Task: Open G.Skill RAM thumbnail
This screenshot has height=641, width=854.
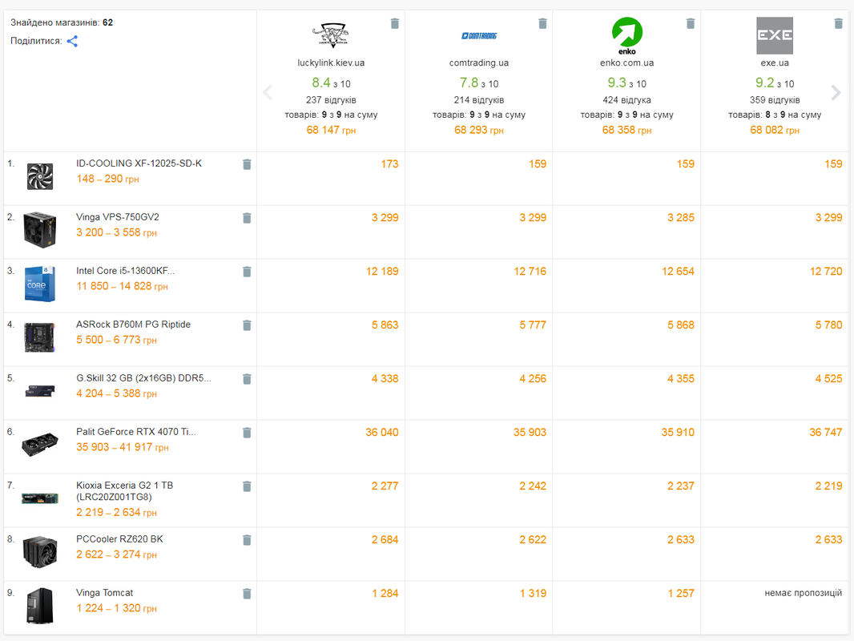Action: point(40,391)
